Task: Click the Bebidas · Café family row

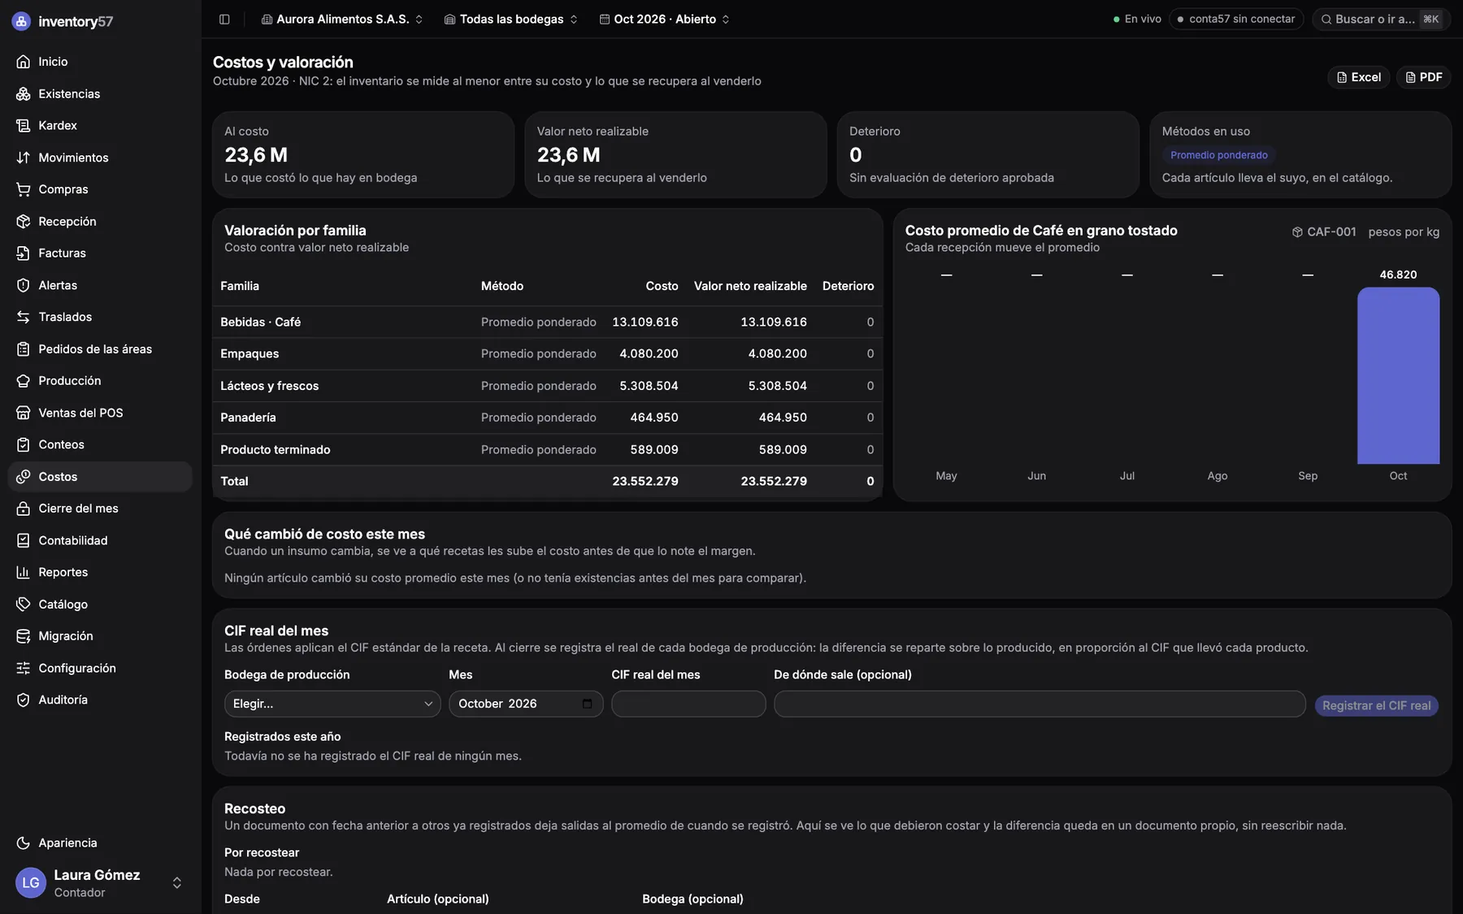Action: [x=547, y=322]
